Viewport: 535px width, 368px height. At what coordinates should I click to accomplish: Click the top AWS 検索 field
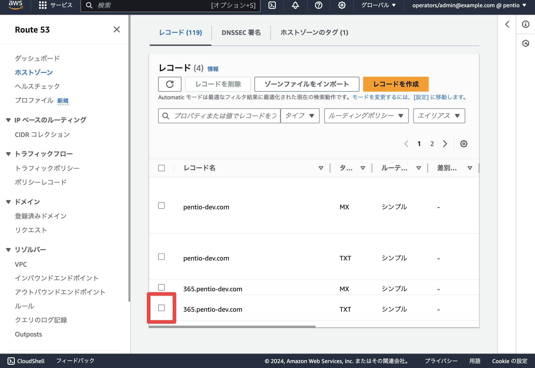tap(171, 5)
